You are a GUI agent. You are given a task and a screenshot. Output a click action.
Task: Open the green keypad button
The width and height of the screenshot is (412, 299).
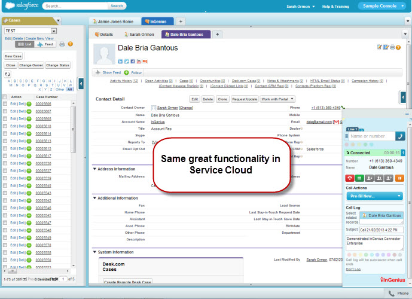pyautogui.click(x=359, y=178)
